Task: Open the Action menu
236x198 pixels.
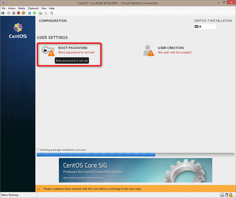Action: [x=12, y=8]
